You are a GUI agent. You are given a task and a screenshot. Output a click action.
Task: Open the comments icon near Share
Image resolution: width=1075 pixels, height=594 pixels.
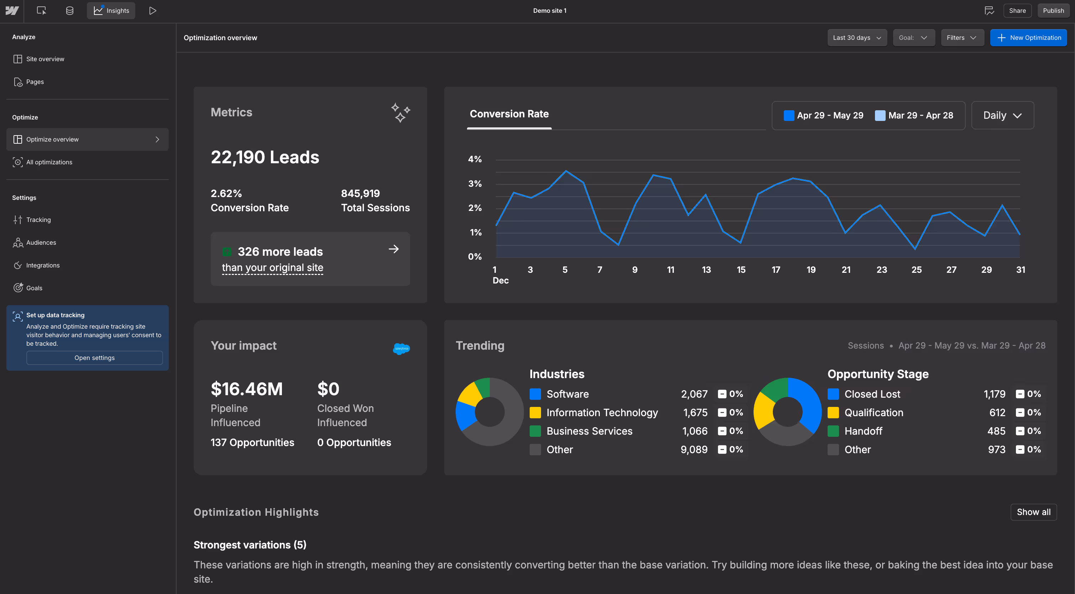989,11
